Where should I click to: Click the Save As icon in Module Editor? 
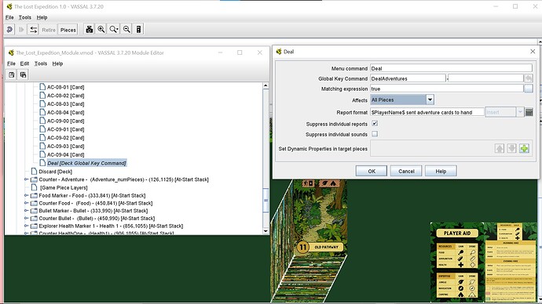[x=23, y=74]
